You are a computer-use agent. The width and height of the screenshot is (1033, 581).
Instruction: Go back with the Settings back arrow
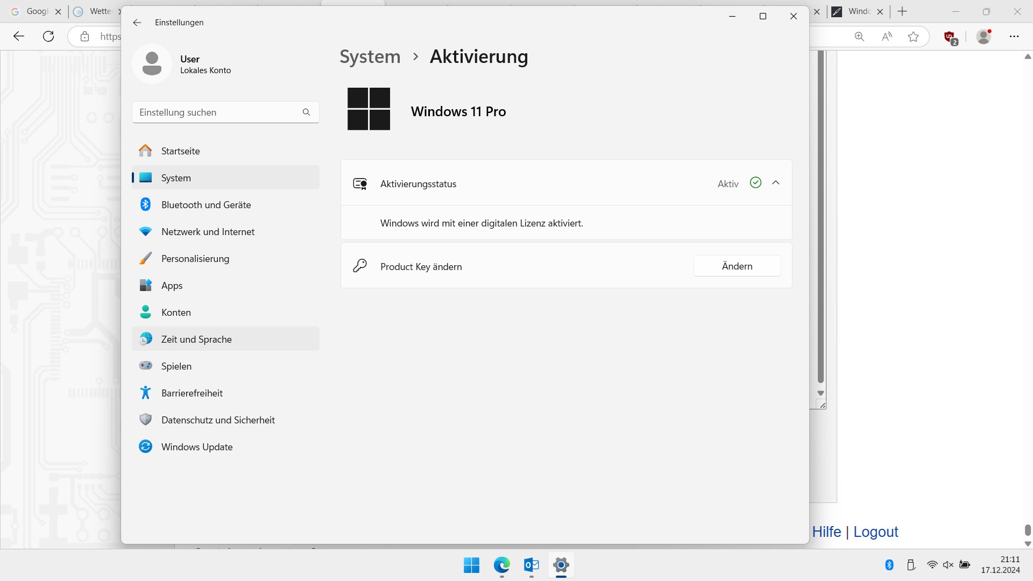(x=137, y=23)
